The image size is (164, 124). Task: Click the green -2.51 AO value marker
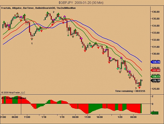155,113
